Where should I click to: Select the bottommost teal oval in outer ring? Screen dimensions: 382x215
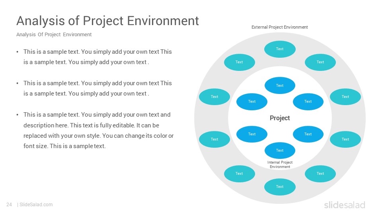pyautogui.click(x=280, y=187)
